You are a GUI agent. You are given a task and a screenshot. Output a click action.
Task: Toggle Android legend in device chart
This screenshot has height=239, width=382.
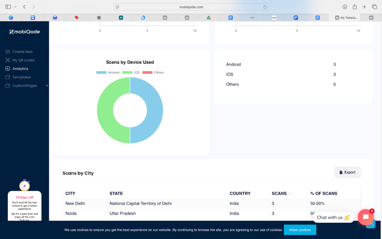point(108,72)
